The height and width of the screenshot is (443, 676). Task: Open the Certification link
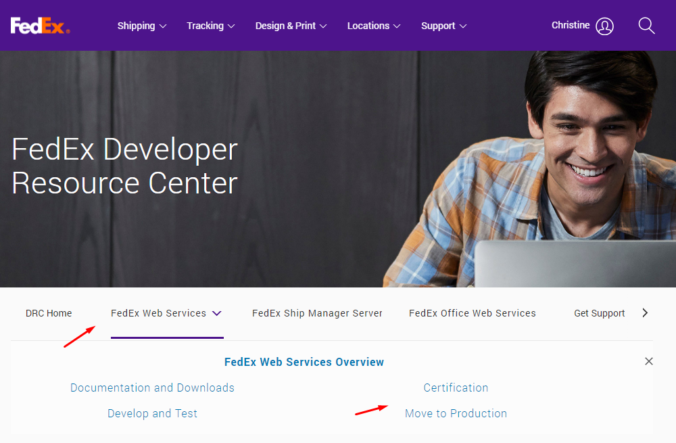(x=456, y=388)
